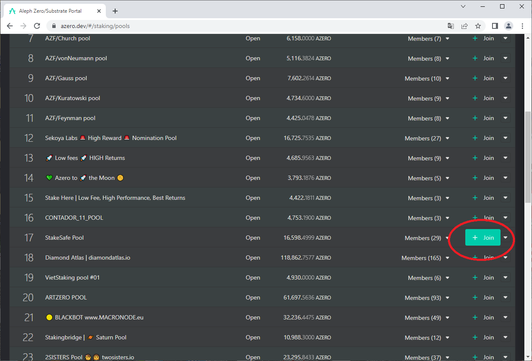Screen dimensions: 532x361
Task: Join the AZF/vonNeumann pool
Action: 483,58
